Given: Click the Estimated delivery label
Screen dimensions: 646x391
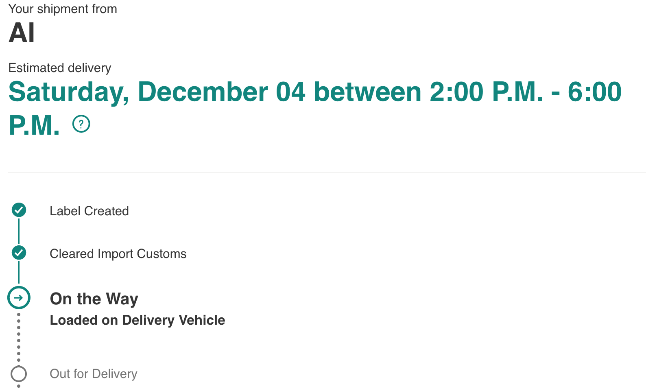Looking at the screenshot, I should 60,68.
